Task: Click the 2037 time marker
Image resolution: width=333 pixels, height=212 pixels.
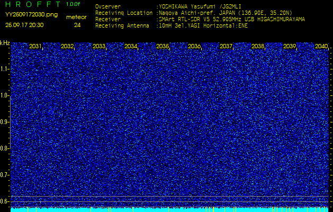Action: pos(226,46)
